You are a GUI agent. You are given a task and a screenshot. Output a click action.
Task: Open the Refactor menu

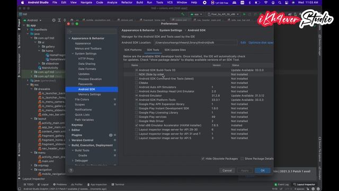click(x=127, y=3)
